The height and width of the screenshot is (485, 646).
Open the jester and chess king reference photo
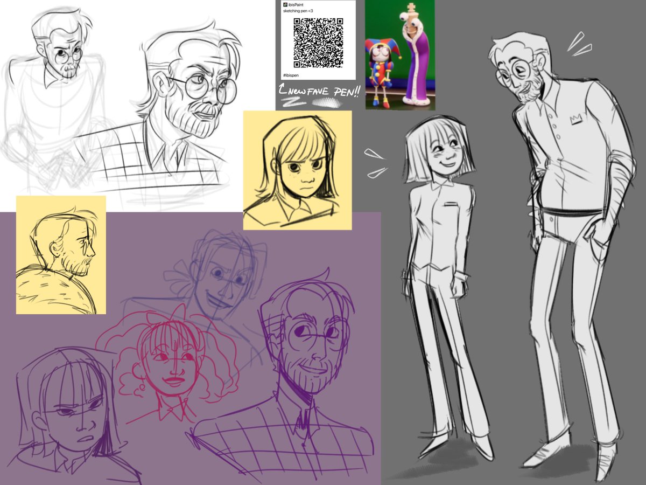[x=400, y=55]
